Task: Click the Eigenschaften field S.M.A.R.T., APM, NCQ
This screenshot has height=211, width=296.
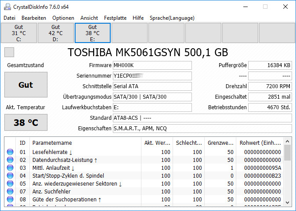Action: (x=202, y=129)
